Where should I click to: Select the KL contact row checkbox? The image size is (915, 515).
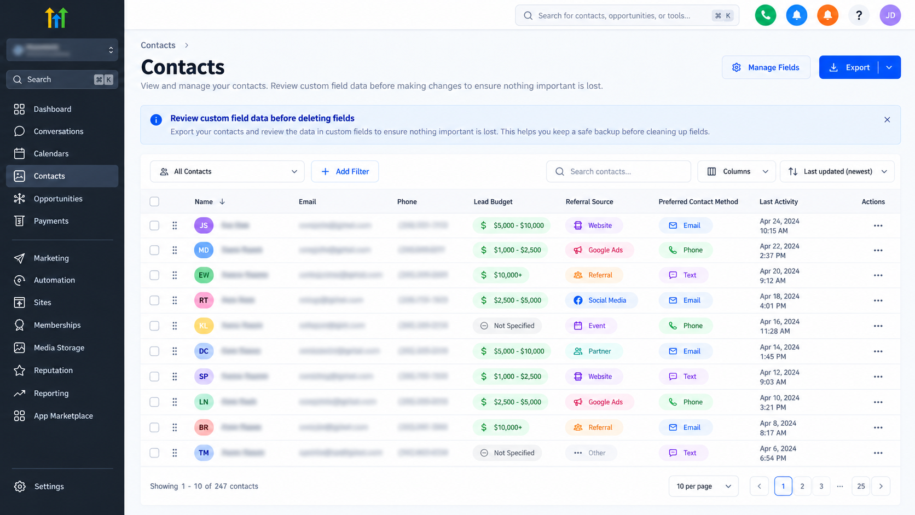(x=154, y=326)
